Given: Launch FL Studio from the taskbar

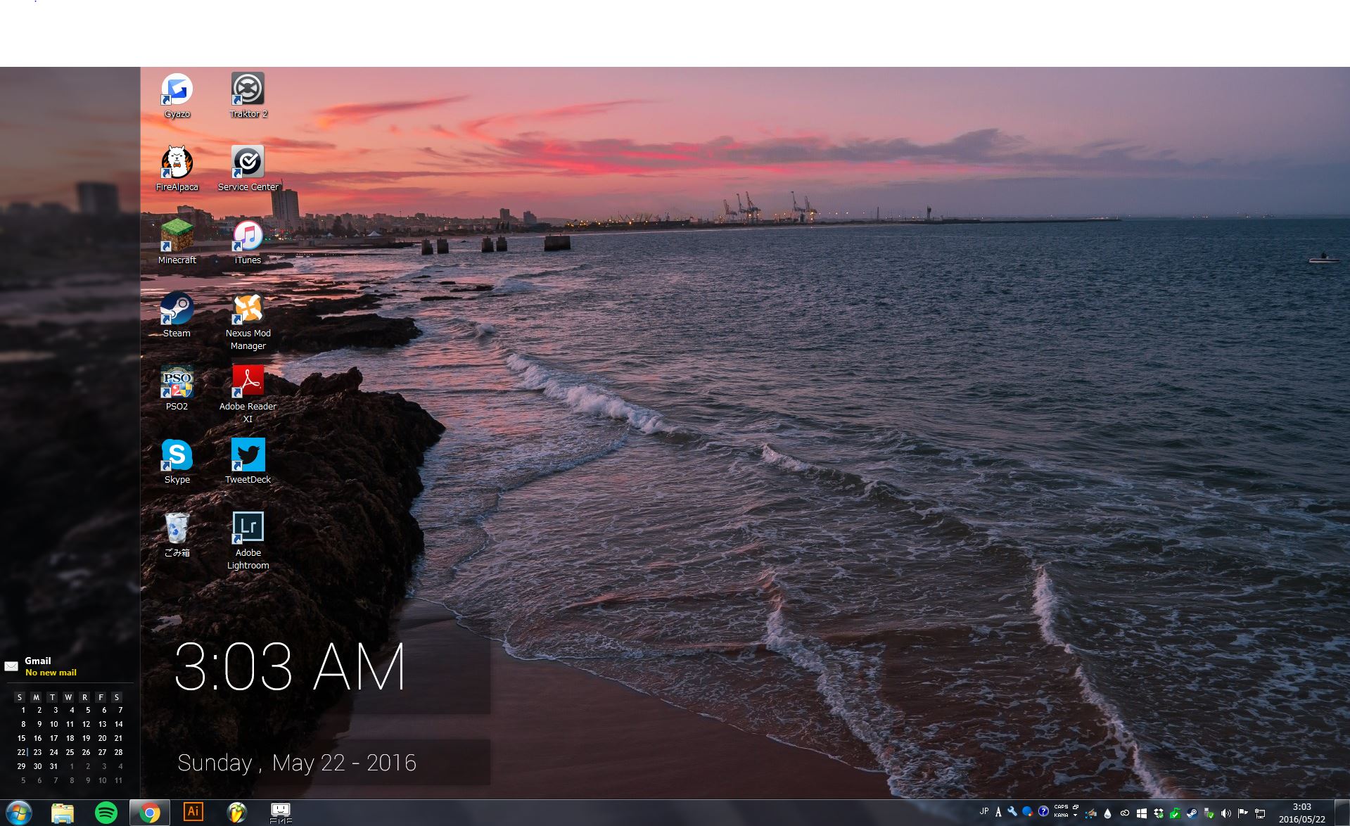Looking at the screenshot, I should pos(237,813).
